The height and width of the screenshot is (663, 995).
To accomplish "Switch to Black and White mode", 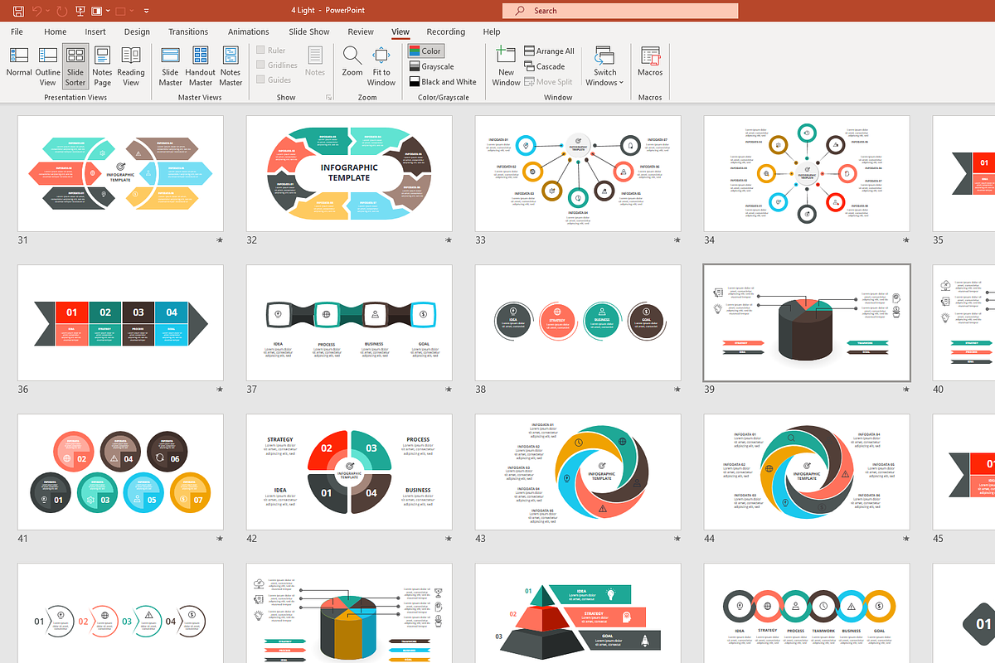I will point(444,82).
